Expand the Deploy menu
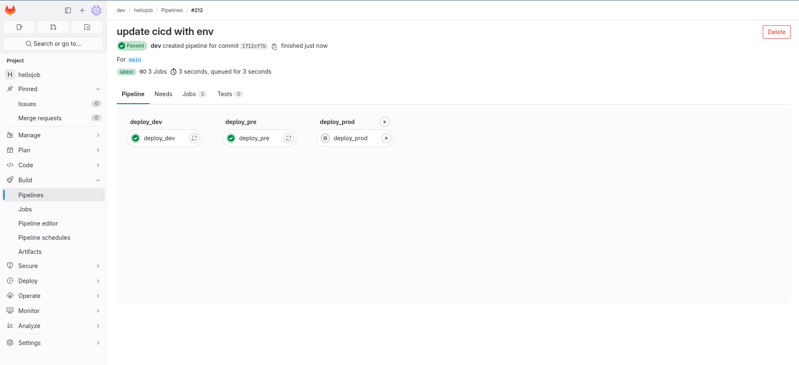 tap(53, 281)
